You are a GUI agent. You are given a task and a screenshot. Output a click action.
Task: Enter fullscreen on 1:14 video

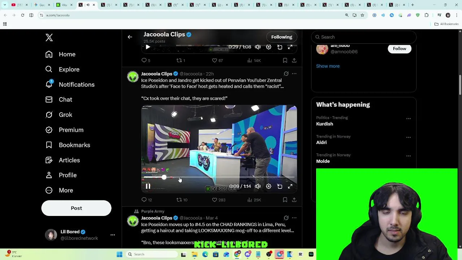(x=290, y=186)
